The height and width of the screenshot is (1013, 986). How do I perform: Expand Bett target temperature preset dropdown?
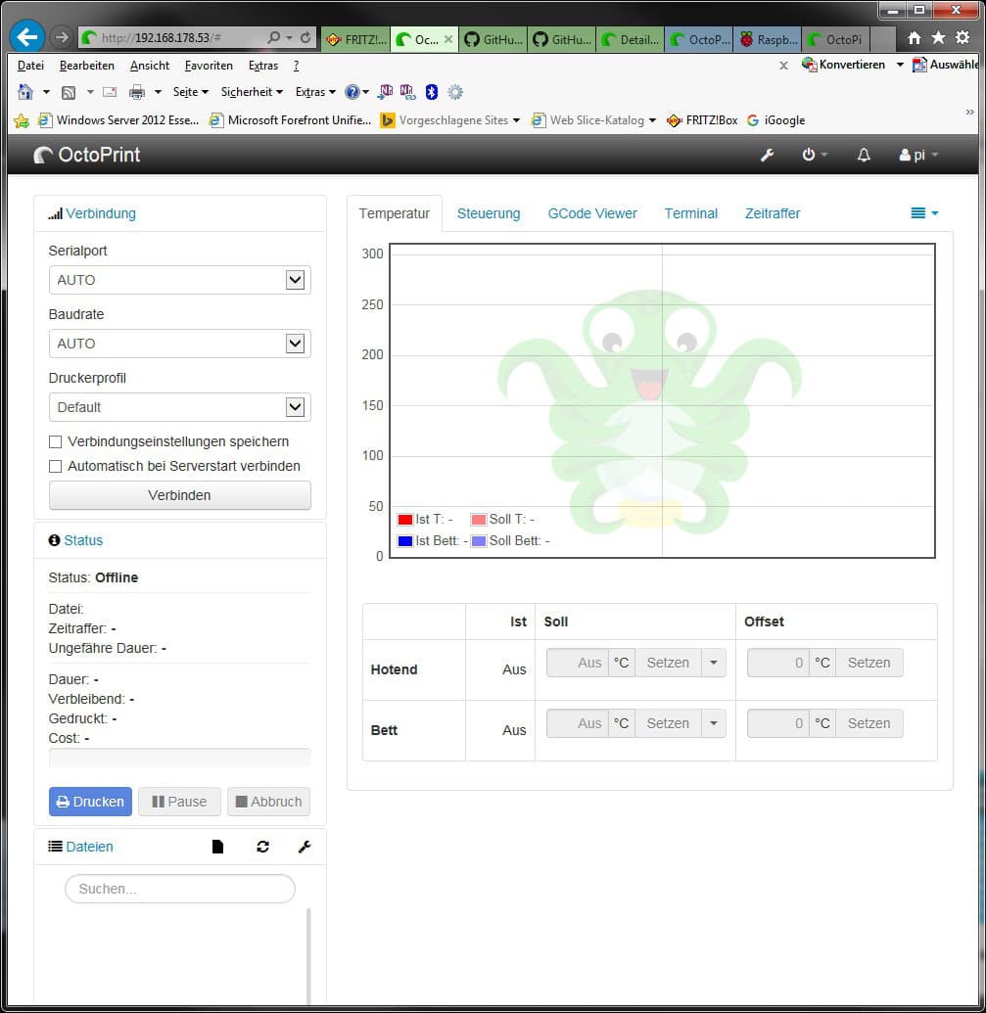tap(714, 723)
